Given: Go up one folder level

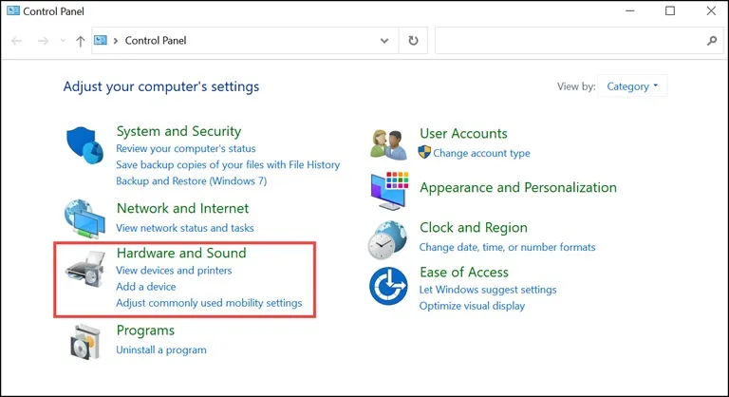Looking at the screenshot, I should click(x=81, y=41).
